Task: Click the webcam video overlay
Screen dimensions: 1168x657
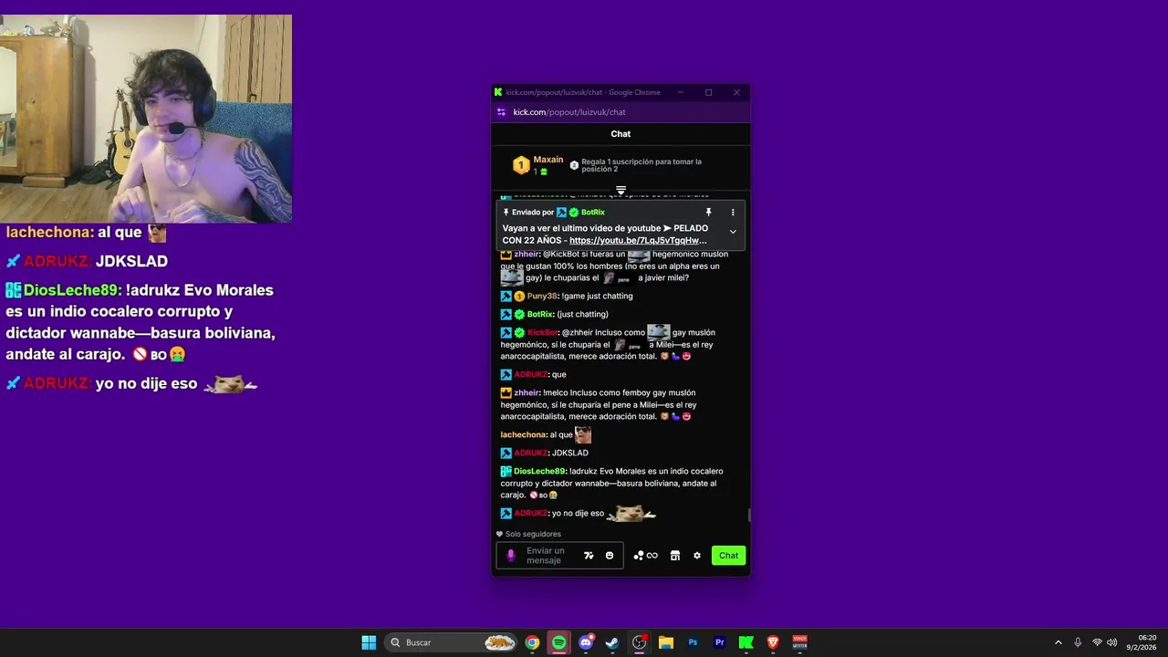Action: click(x=146, y=119)
